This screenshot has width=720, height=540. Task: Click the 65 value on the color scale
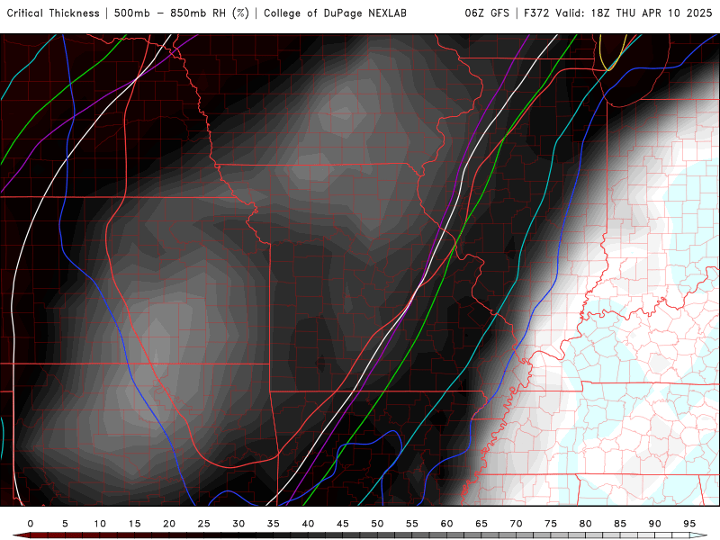481,524
